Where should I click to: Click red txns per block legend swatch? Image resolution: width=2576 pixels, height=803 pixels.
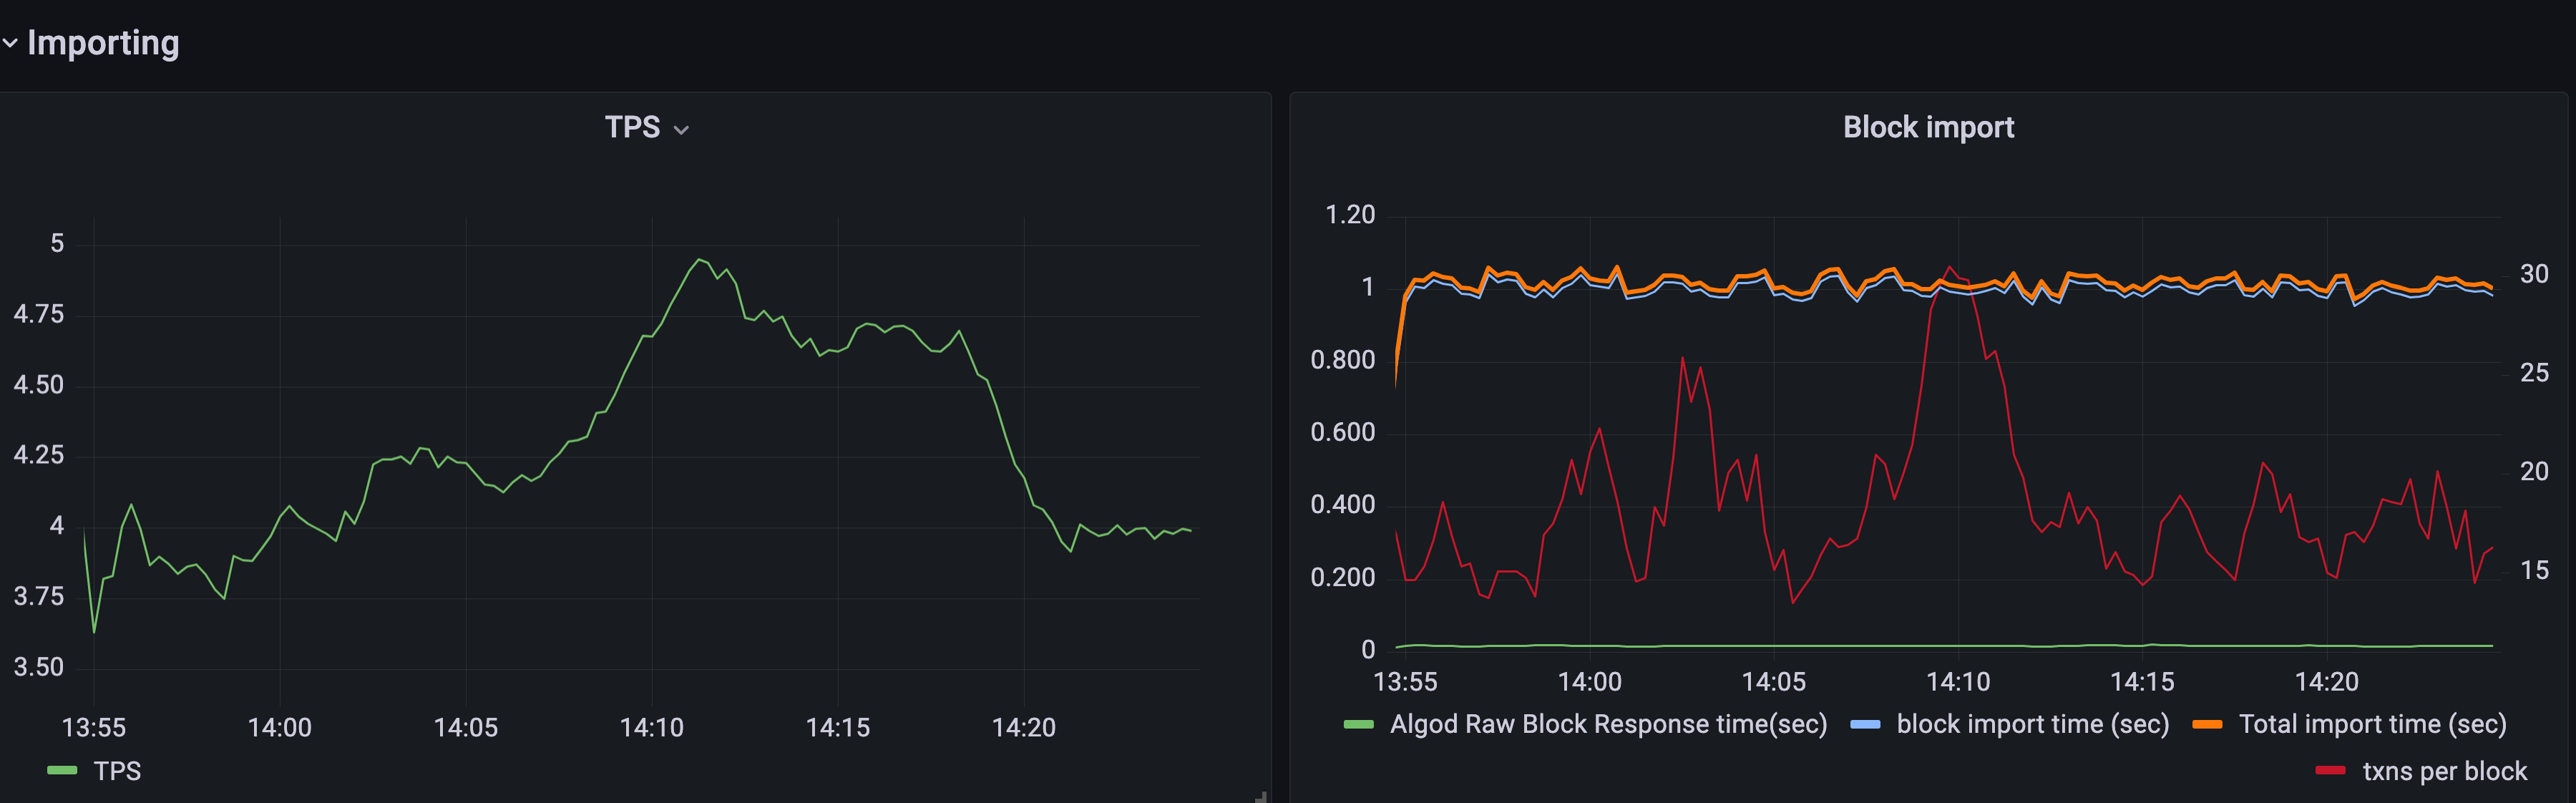click(x=2331, y=770)
